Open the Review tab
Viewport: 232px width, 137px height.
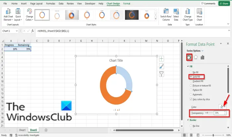tap(70, 4)
